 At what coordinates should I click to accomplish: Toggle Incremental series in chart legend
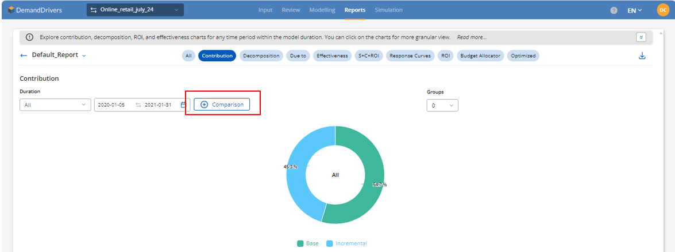(346, 243)
